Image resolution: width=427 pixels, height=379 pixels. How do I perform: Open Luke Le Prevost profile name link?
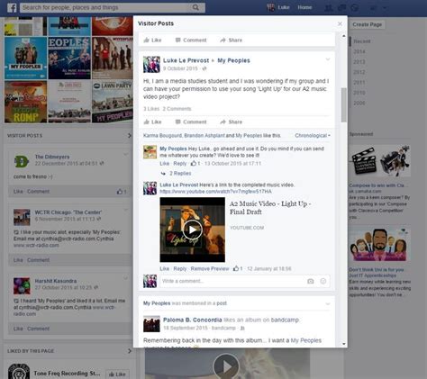[186, 60]
